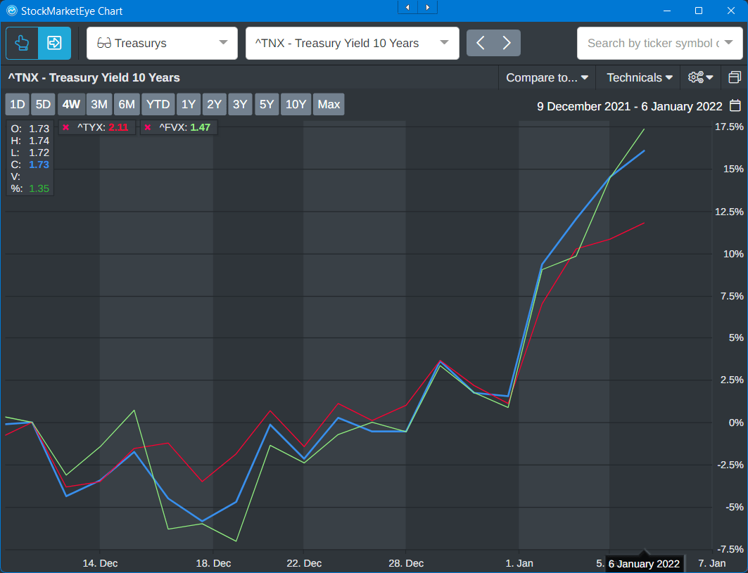
Task: Select the 10Y time range button
Action: [296, 105]
